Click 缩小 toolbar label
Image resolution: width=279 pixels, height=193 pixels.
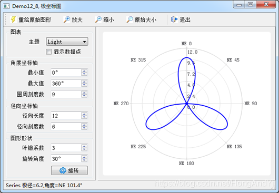[x=109, y=20]
